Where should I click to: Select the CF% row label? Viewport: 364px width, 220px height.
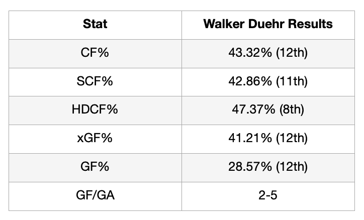pos(95,52)
